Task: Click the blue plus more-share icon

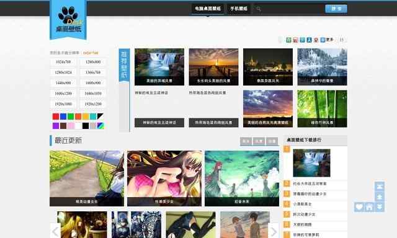Action: pyautogui.click(x=323, y=40)
